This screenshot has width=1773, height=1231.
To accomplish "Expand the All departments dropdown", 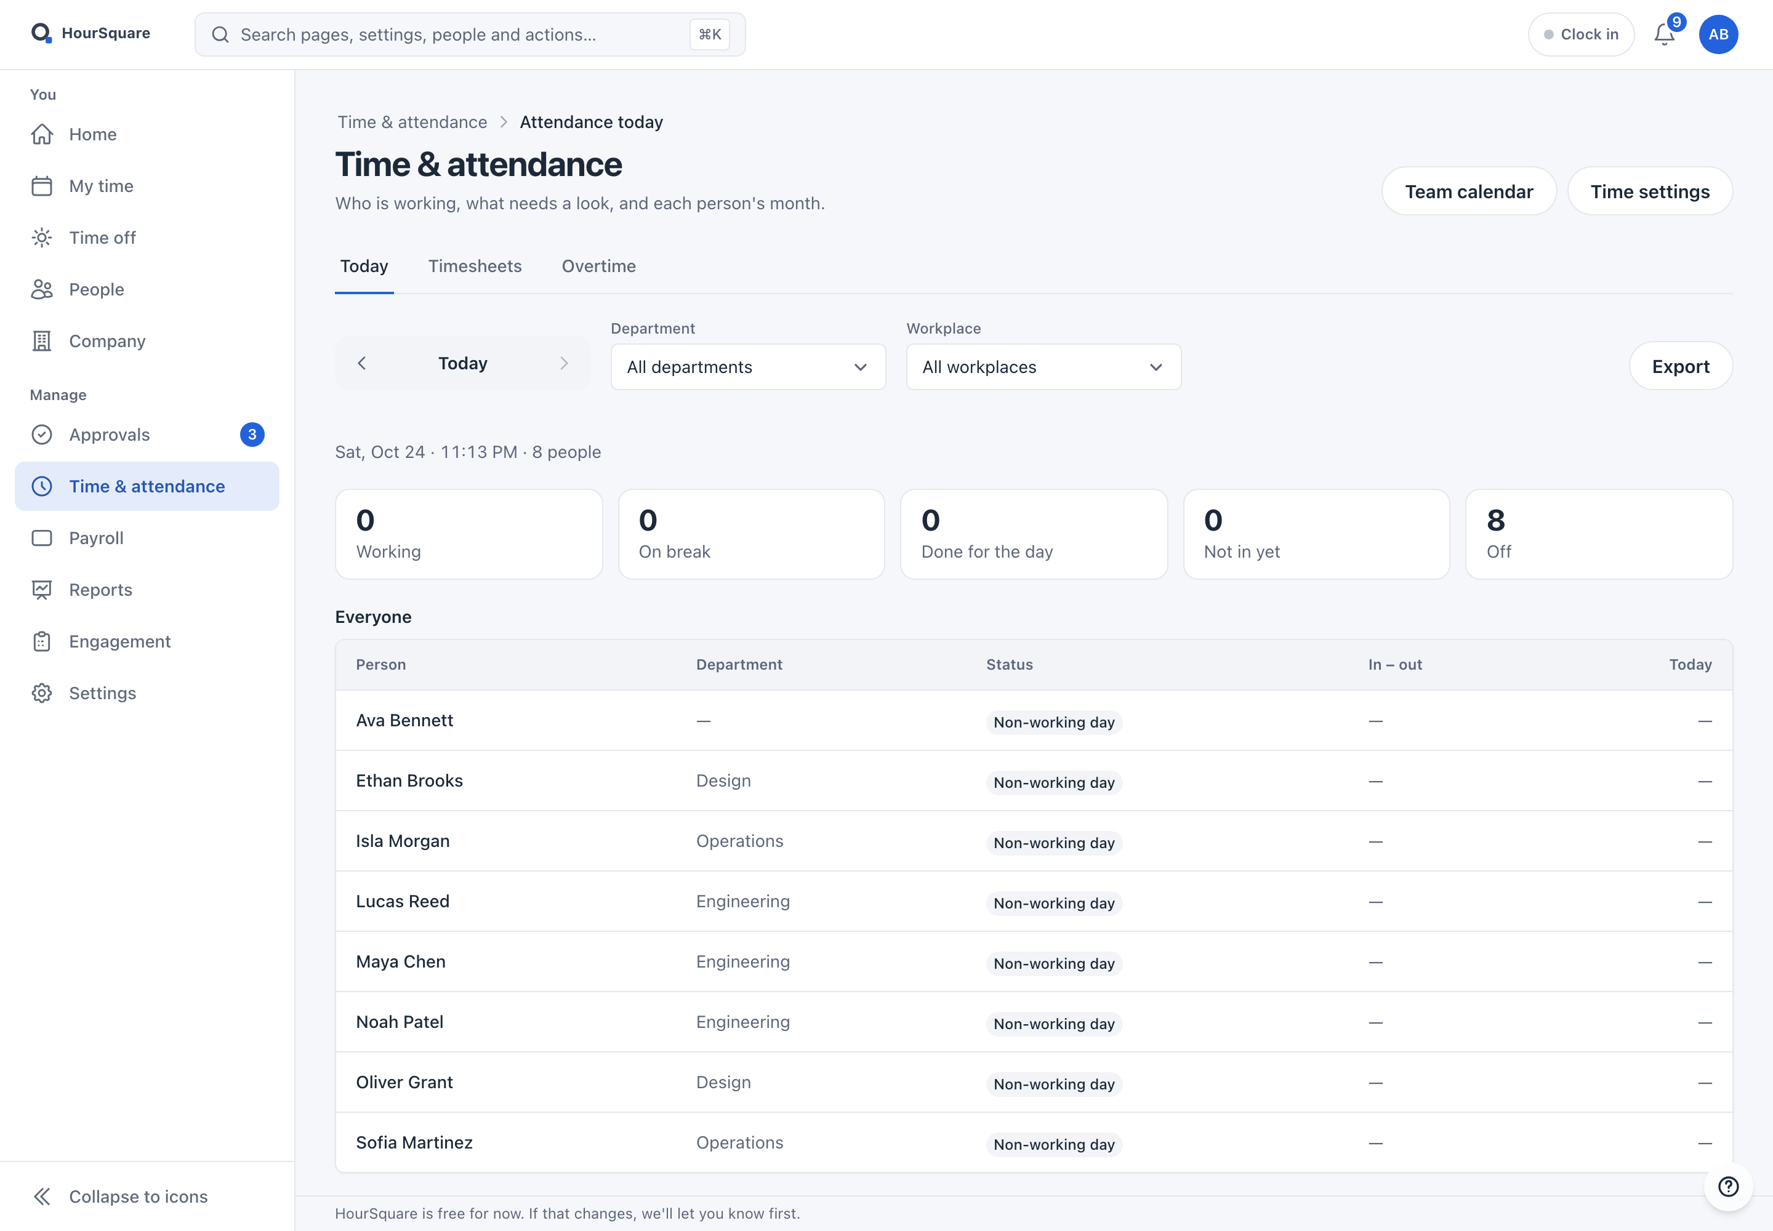I will pos(747,367).
